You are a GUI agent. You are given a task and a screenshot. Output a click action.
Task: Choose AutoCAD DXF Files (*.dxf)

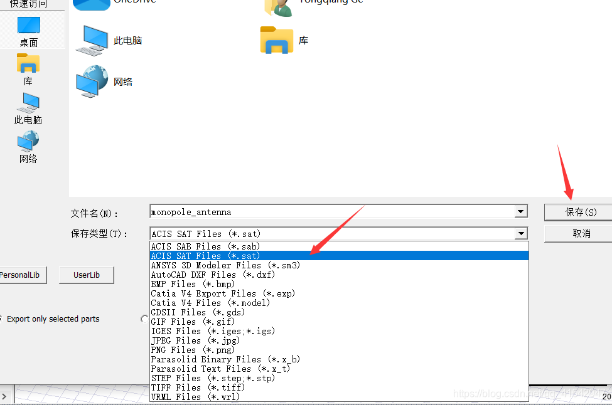tap(339, 275)
